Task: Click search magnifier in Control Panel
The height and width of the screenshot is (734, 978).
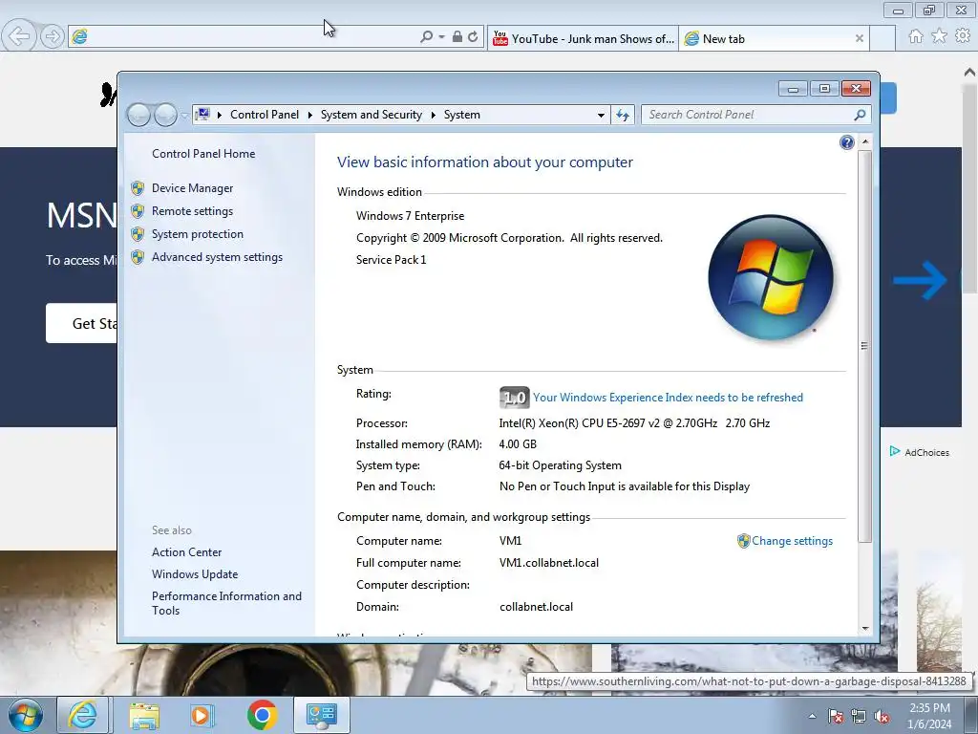Action: click(861, 115)
